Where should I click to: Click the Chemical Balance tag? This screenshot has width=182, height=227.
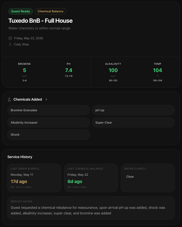click(50, 11)
